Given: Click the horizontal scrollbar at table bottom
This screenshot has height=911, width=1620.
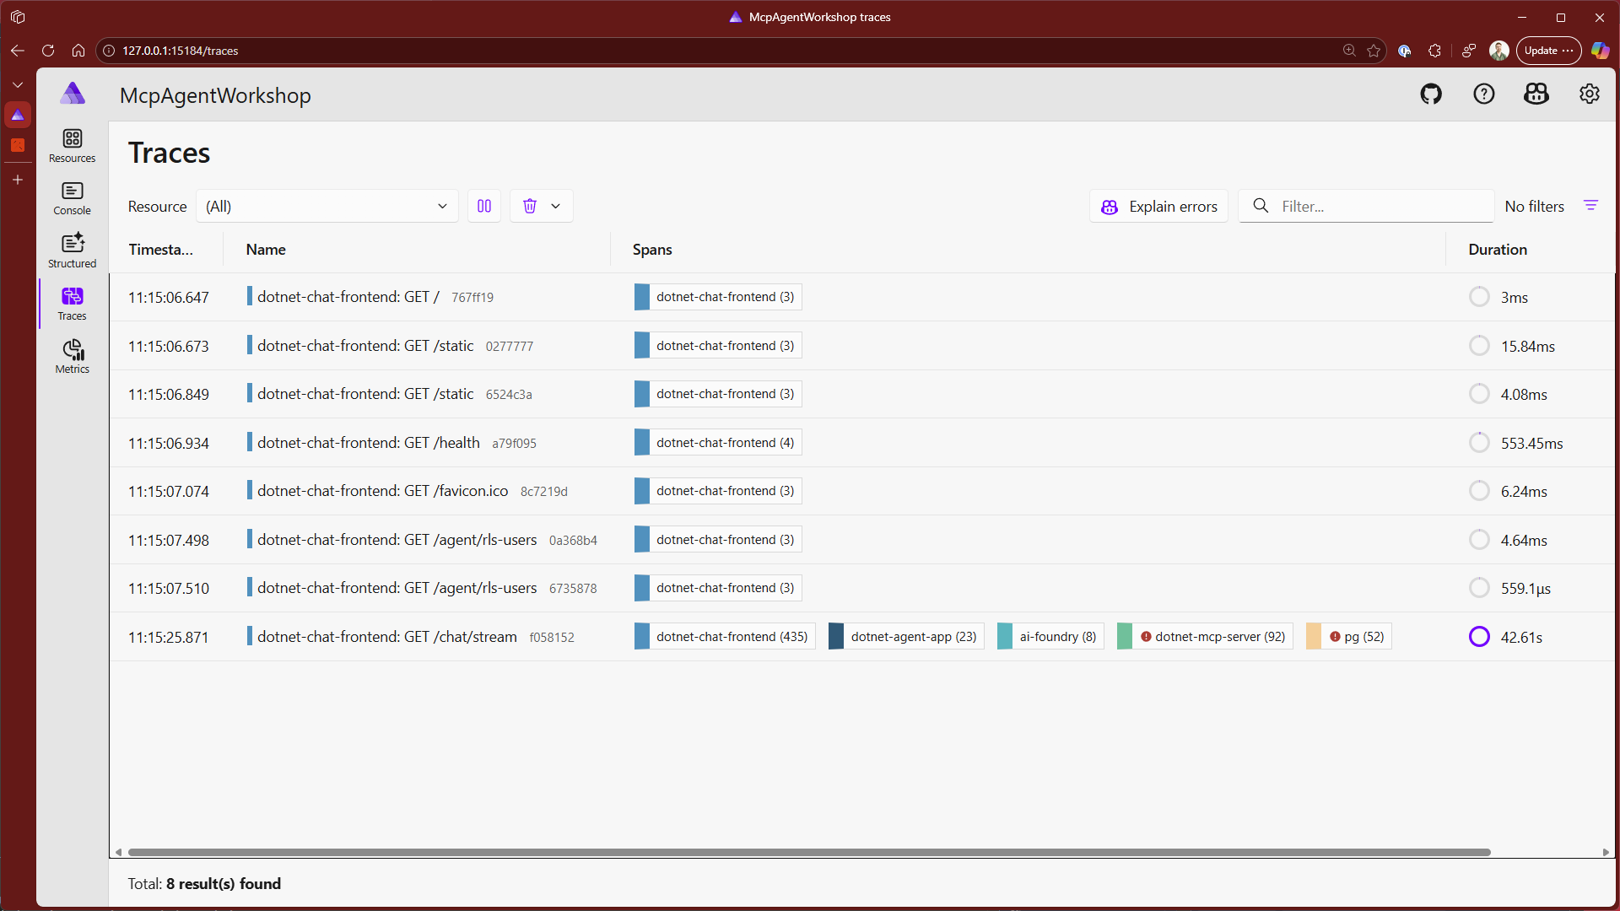Looking at the screenshot, I should (808, 852).
